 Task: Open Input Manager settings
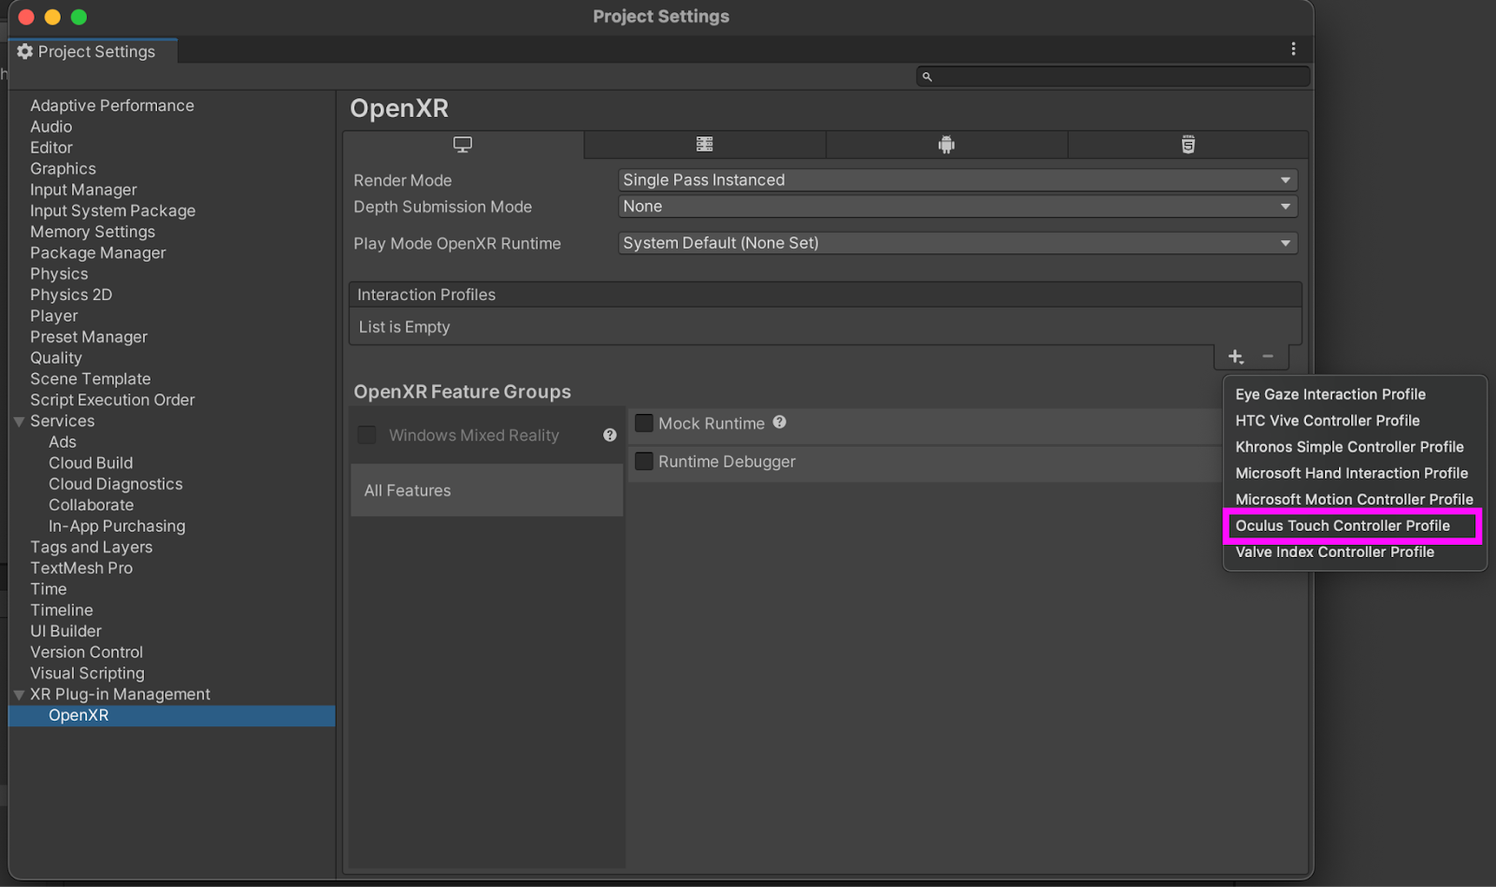83,190
